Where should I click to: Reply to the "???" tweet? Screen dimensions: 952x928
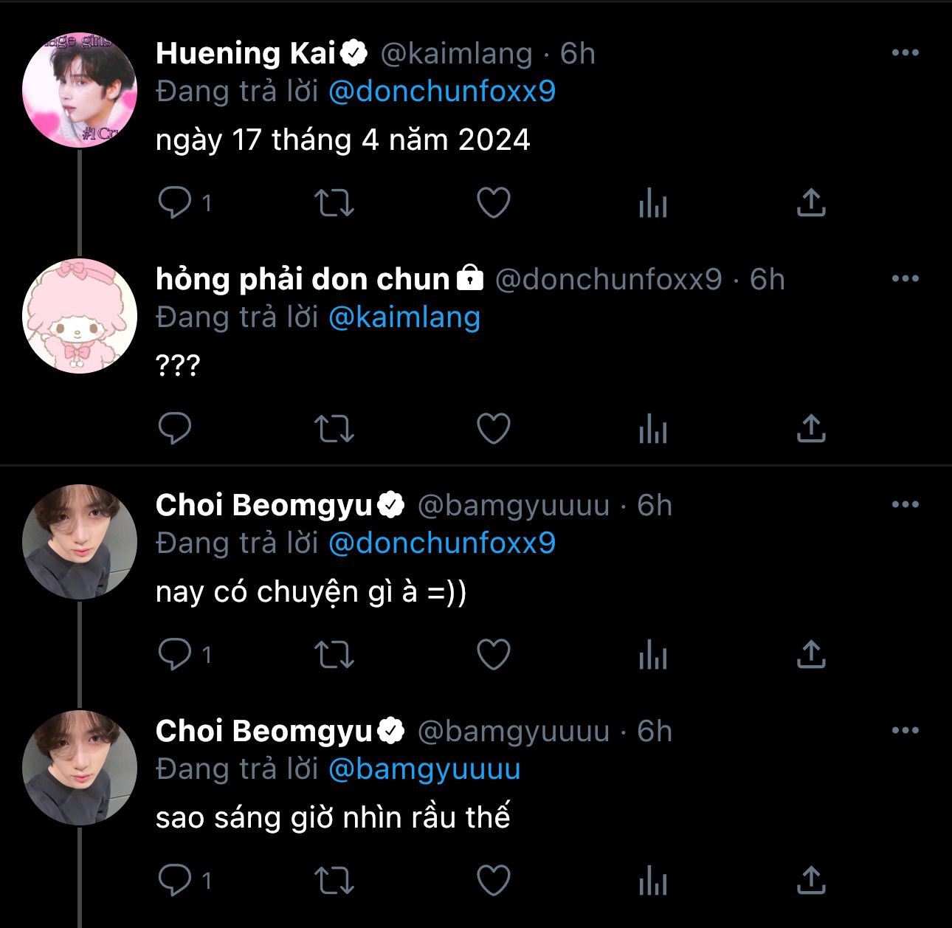point(175,428)
